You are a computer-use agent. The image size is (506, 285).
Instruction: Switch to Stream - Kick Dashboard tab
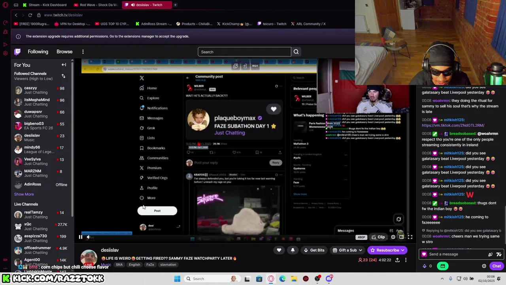click(x=46, y=5)
